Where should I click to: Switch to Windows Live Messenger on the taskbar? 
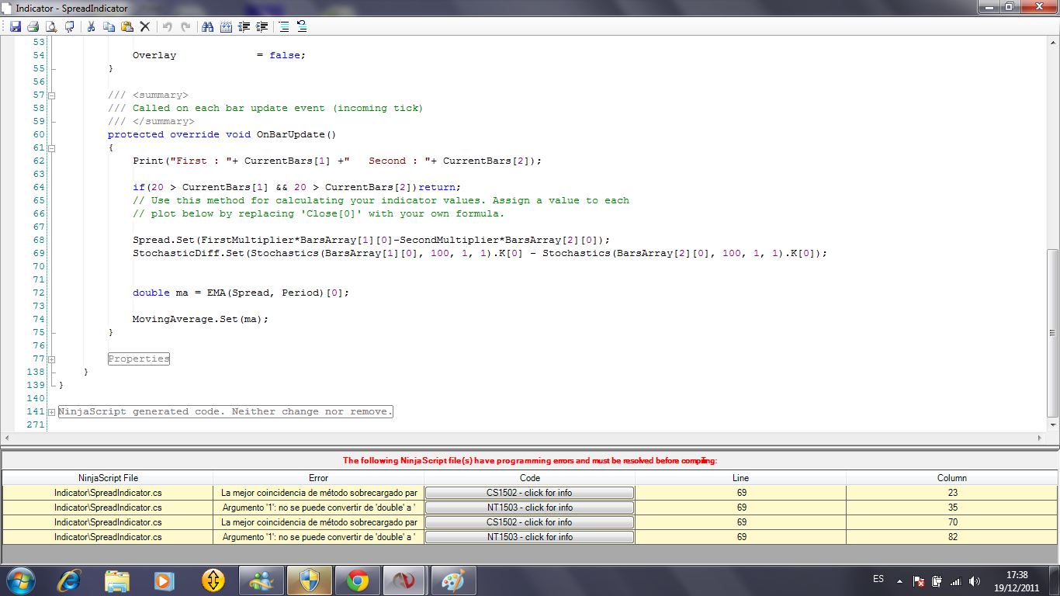(262, 580)
